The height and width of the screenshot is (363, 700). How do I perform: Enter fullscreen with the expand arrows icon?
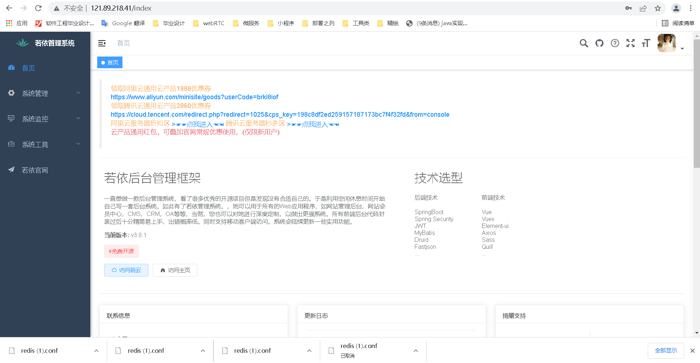tap(631, 43)
